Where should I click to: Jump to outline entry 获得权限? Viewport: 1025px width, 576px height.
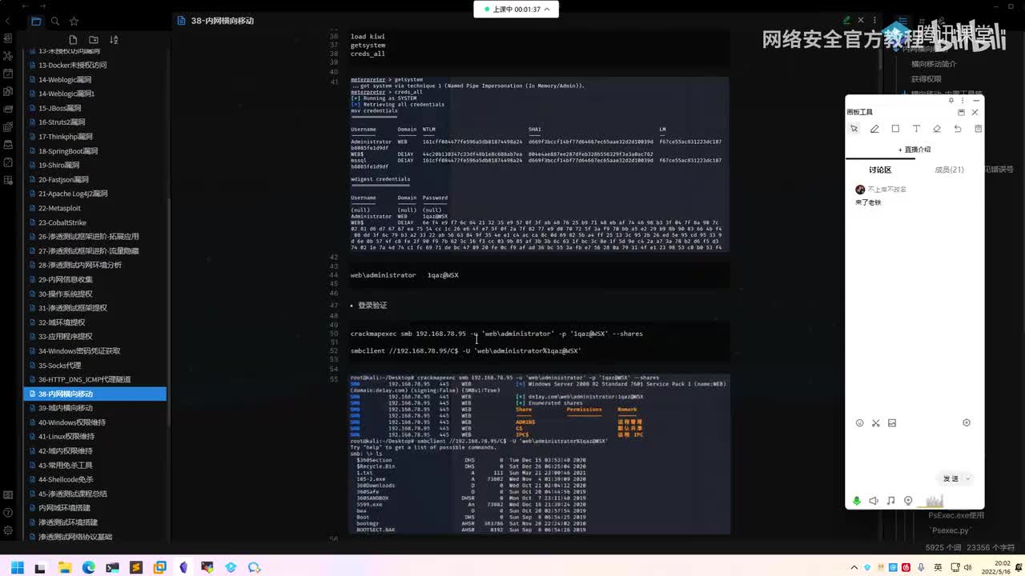(x=927, y=79)
